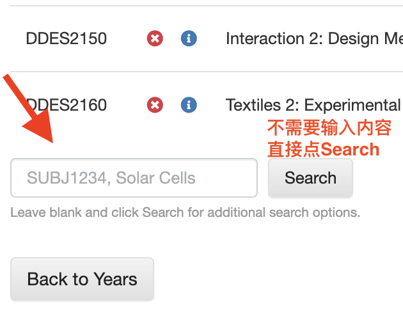The image size is (403, 316).
Task: Click the Search button
Action: point(310,178)
